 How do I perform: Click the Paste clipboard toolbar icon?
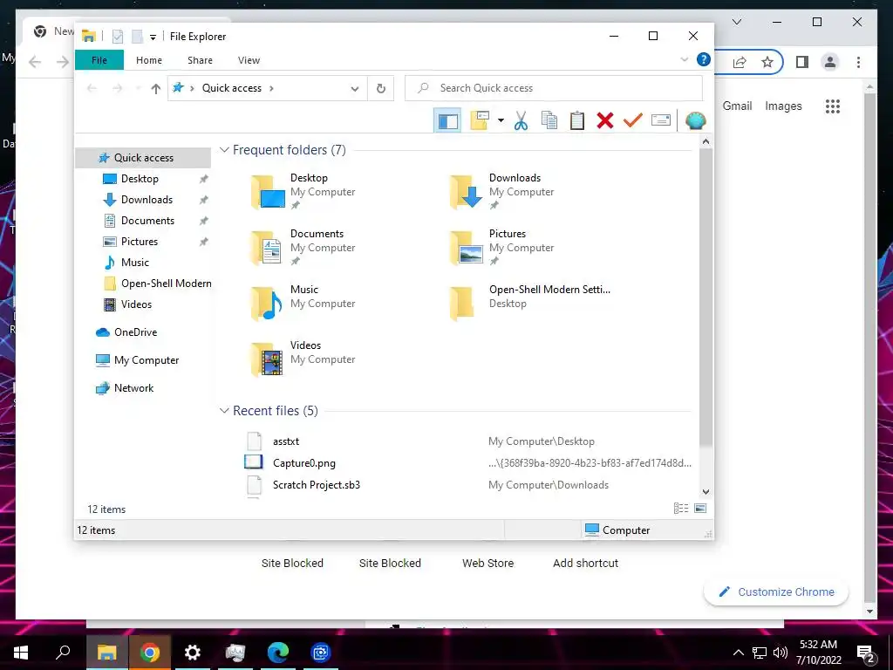click(x=577, y=120)
